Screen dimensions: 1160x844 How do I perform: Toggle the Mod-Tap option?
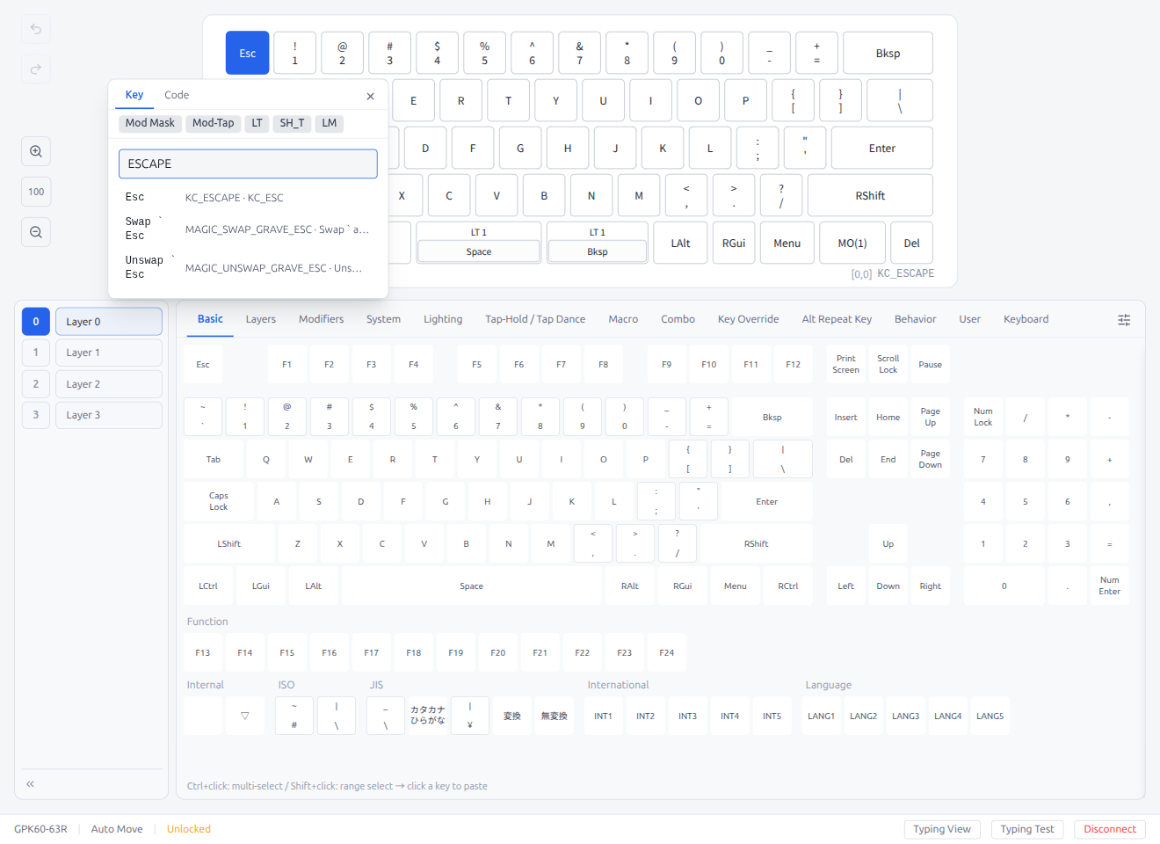[213, 123]
